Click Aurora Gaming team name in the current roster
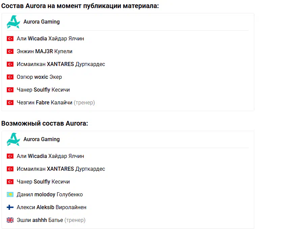The height and width of the screenshot is (229, 285). (x=41, y=22)
